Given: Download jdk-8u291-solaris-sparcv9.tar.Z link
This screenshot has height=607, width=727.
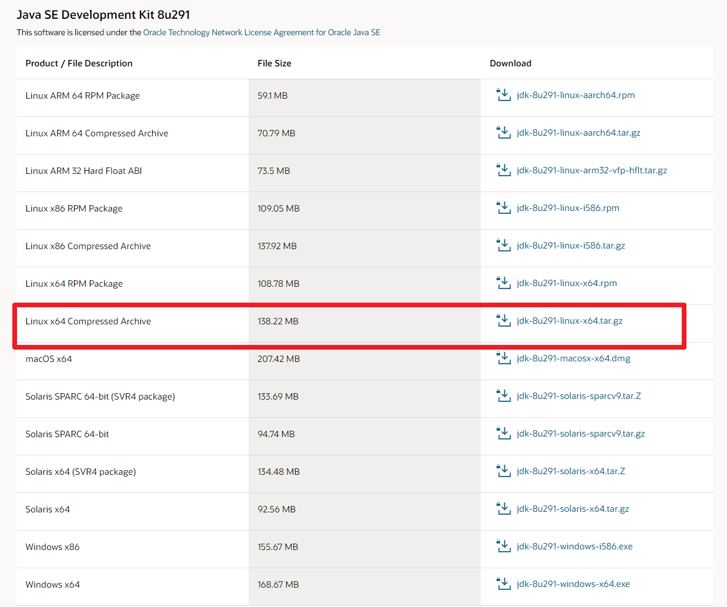Looking at the screenshot, I should (x=579, y=396).
